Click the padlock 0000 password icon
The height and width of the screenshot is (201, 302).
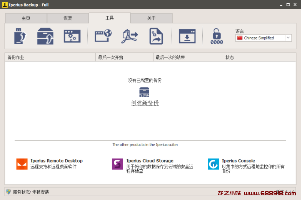[x=217, y=36]
